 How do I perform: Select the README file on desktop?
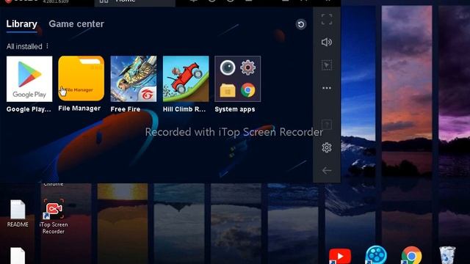(x=18, y=213)
